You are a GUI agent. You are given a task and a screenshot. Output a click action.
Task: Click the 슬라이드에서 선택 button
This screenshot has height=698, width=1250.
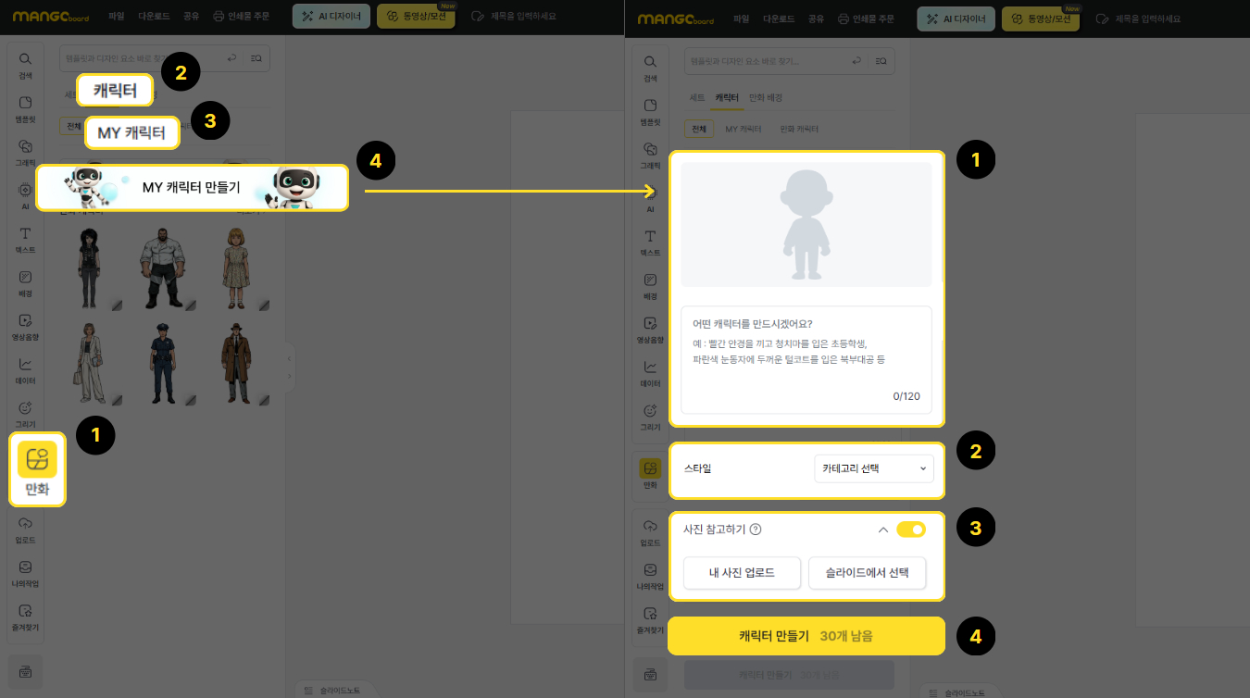pos(867,573)
